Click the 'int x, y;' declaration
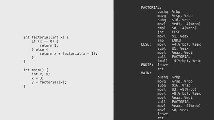Screen dimensions: 214x120 (41, 74)
